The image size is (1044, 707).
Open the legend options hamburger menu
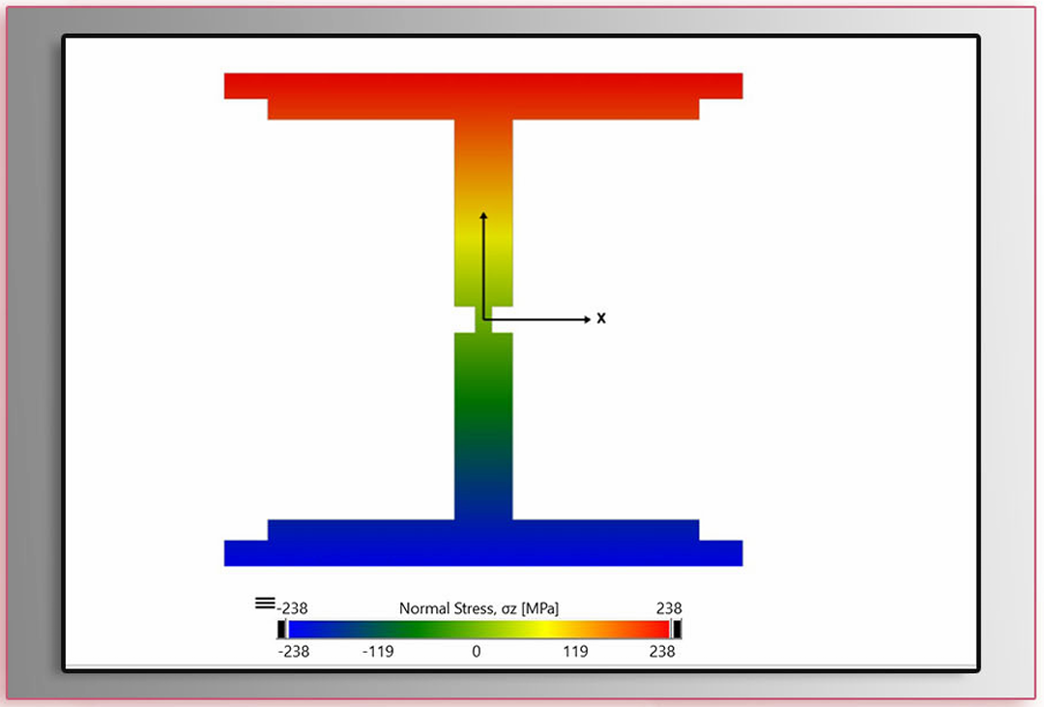tap(264, 604)
